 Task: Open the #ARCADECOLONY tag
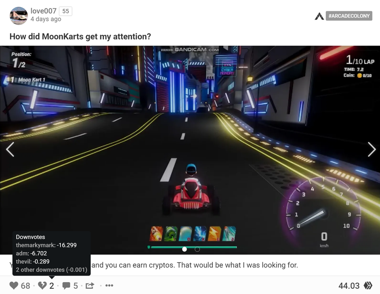pyautogui.click(x=349, y=16)
